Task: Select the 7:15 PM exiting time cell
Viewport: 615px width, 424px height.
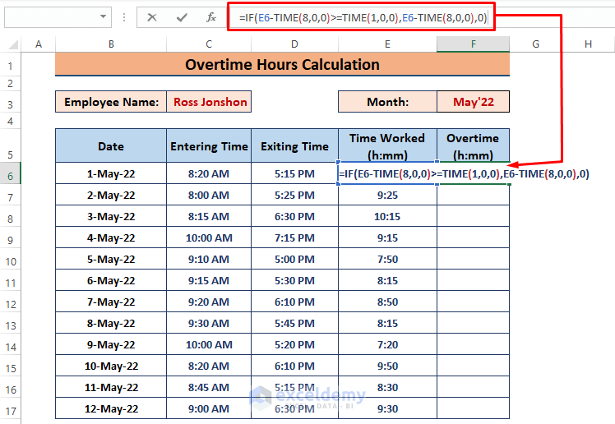Action: click(294, 237)
